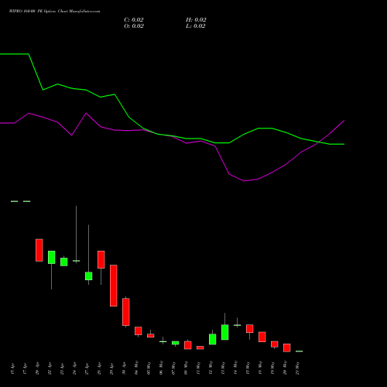Screen dimensions: 387x387
Task: Click the red candle above 18 May
Action: coord(262,337)
